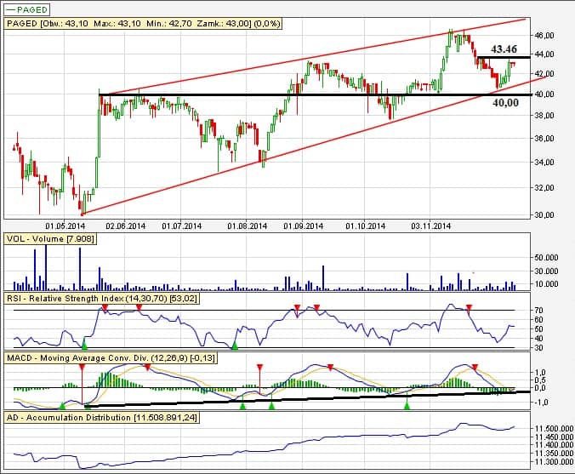Click the last red sell arrow on RSI
Viewport: 575px width, 474px height.
coord(469,306)
